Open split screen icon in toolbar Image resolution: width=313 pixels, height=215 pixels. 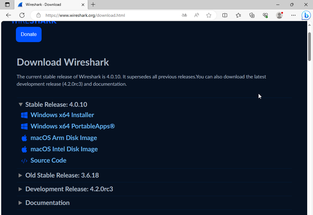(225, 15)
